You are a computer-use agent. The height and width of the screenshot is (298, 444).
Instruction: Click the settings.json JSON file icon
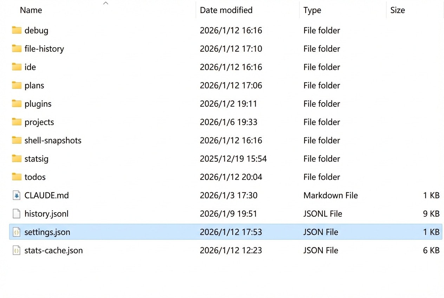pyautogui.click(x=16, y=232)
